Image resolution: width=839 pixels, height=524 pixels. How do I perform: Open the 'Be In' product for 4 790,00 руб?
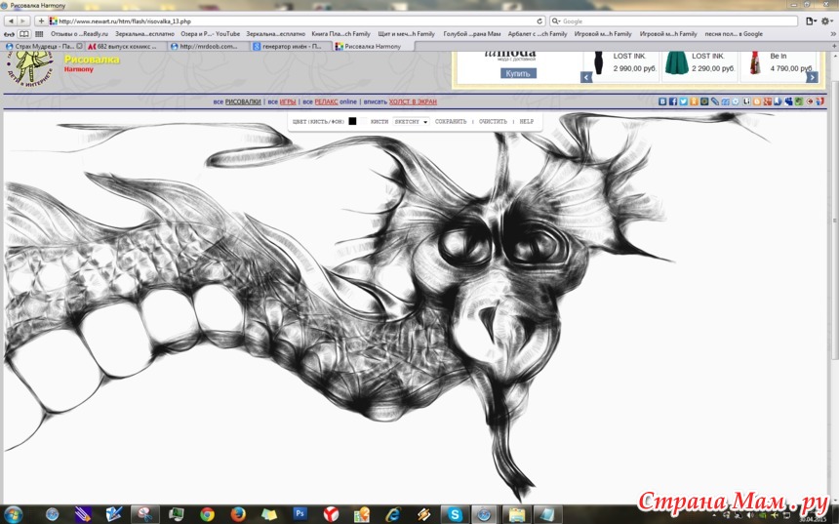pyautogui.click(x=779, y=63)
